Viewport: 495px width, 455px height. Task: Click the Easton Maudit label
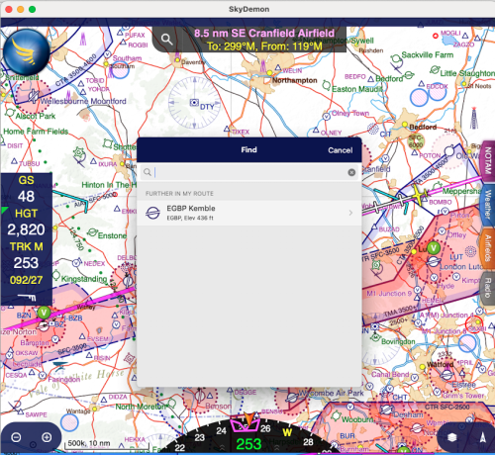coord(357,89)
